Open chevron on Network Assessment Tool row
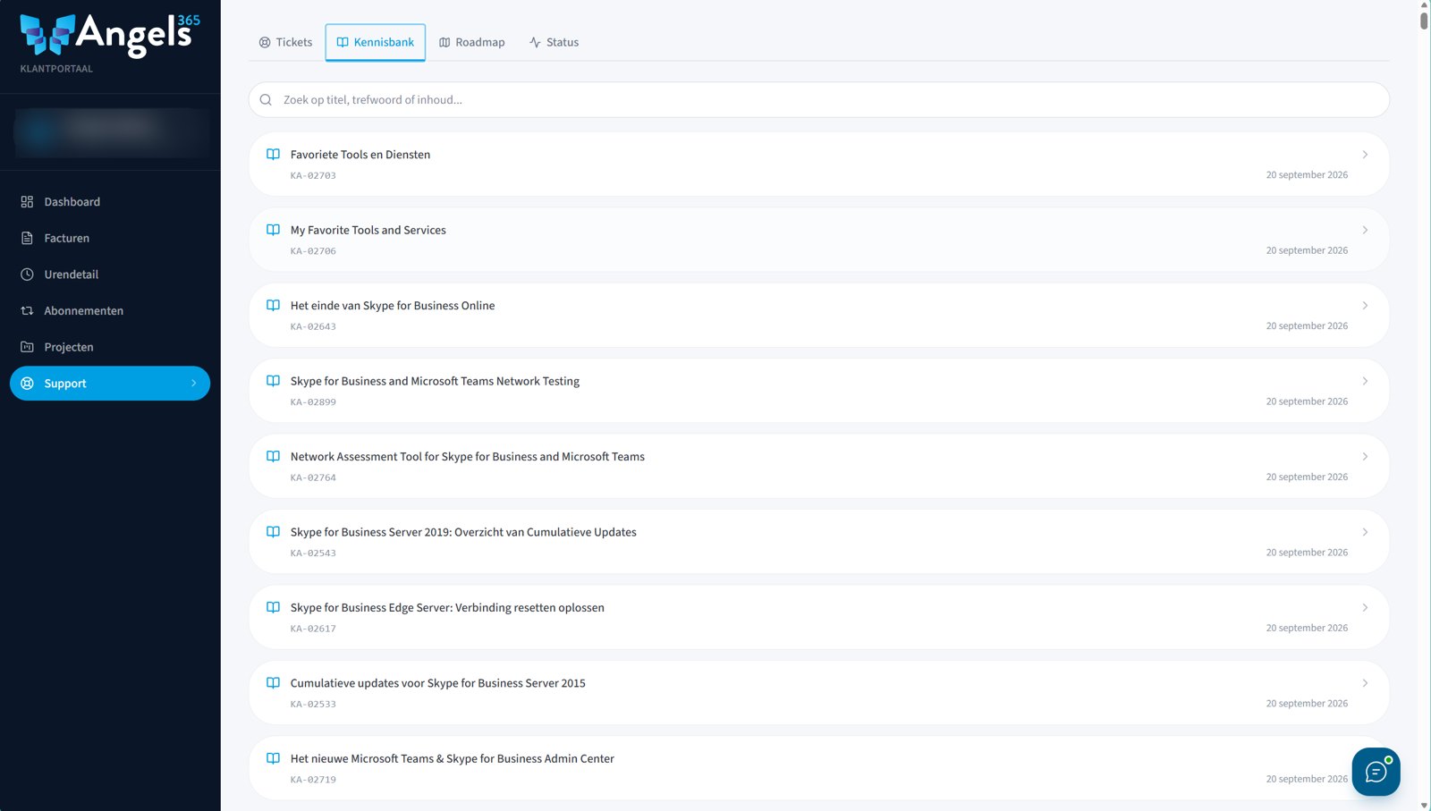 (x=1365, y=456)
